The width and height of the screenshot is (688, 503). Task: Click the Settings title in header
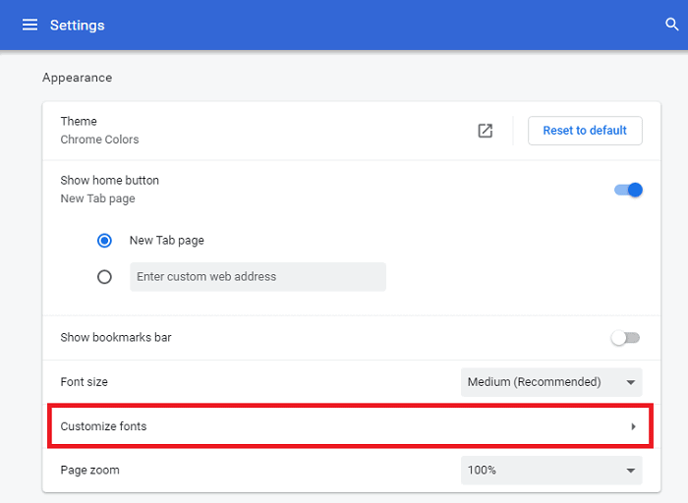click(x=77, y=25)
